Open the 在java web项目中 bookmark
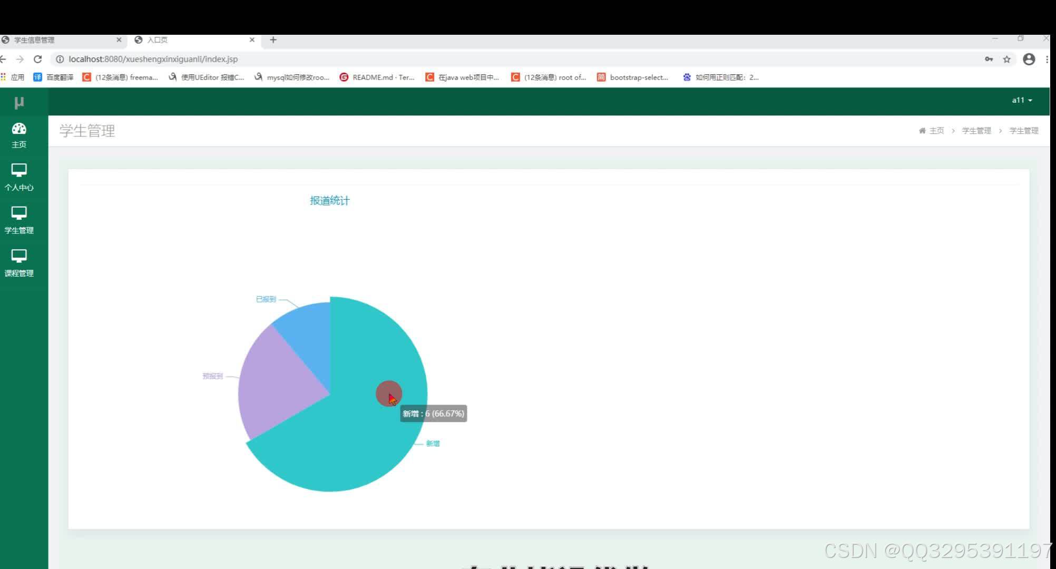Viewport: 1056px width, 569px height. click(x=462, y=77)
